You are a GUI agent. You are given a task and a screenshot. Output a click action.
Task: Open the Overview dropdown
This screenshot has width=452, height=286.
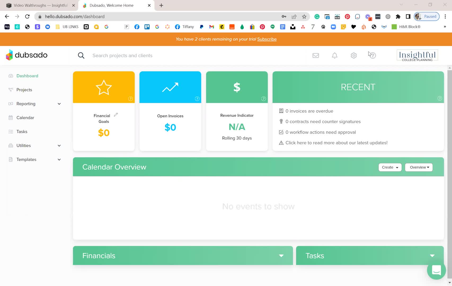(x=419, y=167)
